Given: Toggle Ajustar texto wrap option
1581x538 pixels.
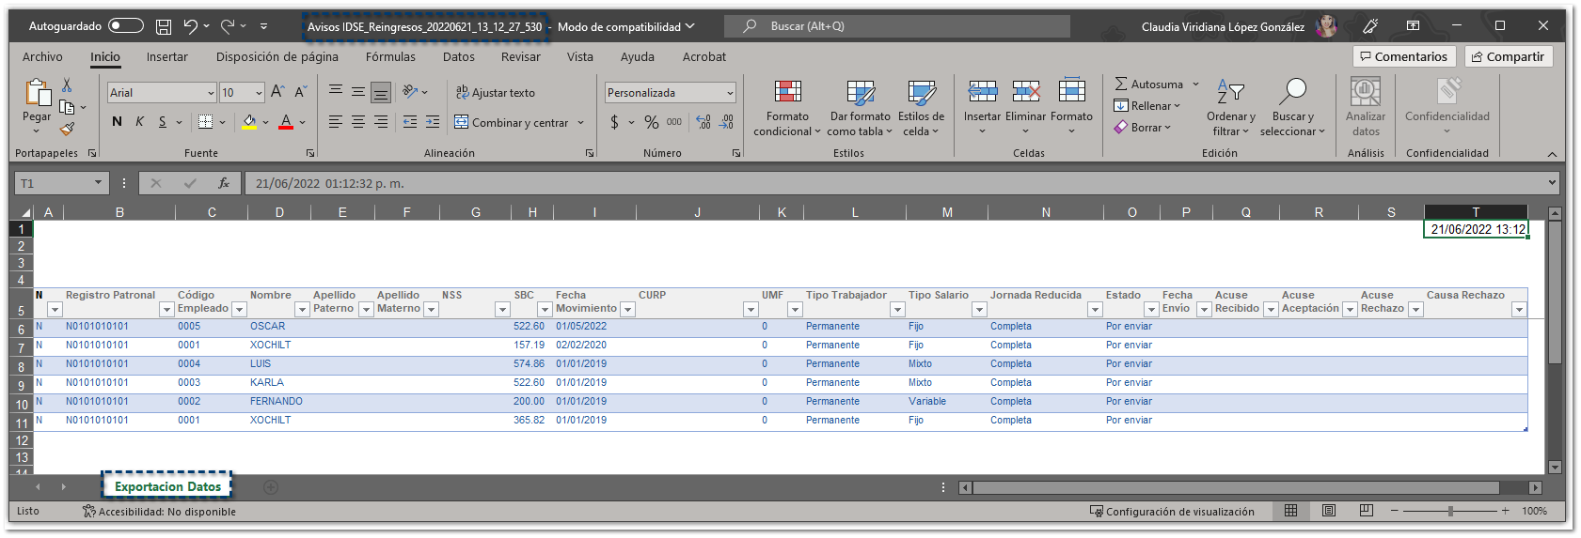Looking at the screenshot, I should pyautogui.click(x=495, y=93).
